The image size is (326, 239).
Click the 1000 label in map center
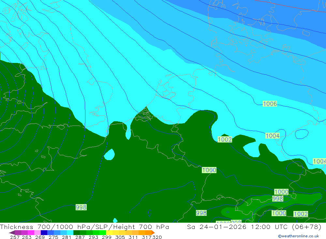coord(209,170)
